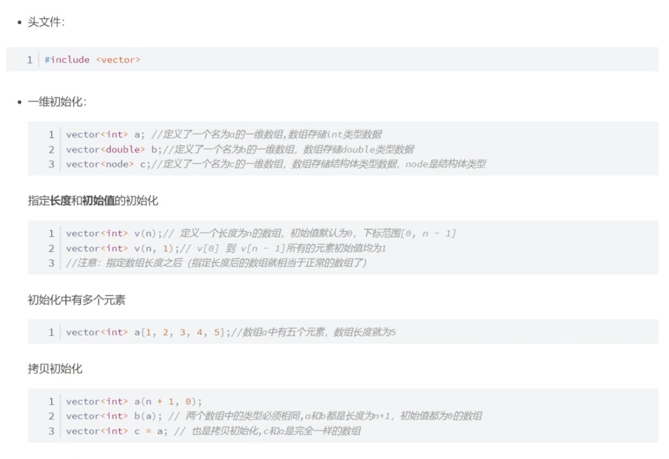Click the '初始化中有多个元素' heading

[x=76, y=300]
